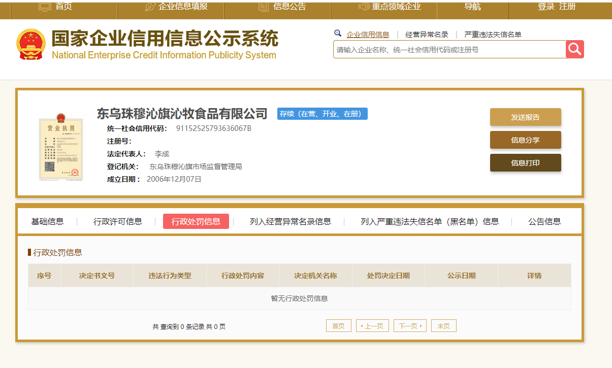Switch to the 行政许可信息 tab

118,221
